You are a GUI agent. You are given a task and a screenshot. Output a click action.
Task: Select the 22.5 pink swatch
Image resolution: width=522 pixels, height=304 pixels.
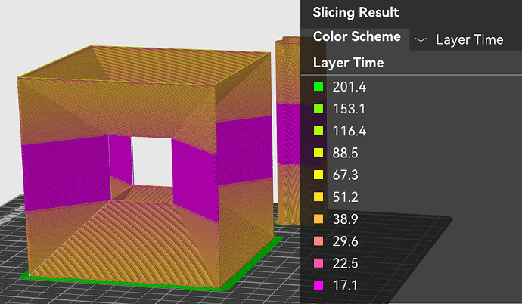coord(318,263)
